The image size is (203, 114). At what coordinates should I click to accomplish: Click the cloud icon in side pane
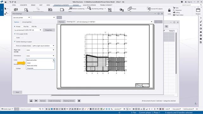(201, 32)
